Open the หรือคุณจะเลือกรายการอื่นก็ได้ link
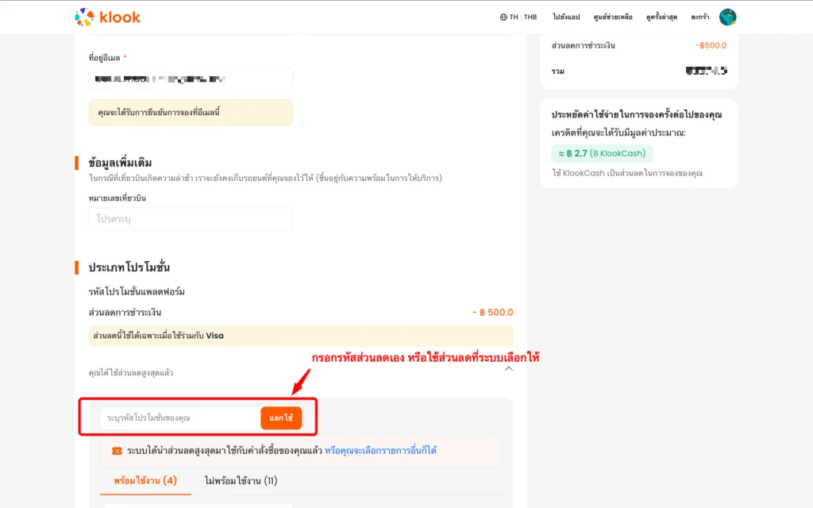This screenshot has height=508, width=813. tap(380, 451)
